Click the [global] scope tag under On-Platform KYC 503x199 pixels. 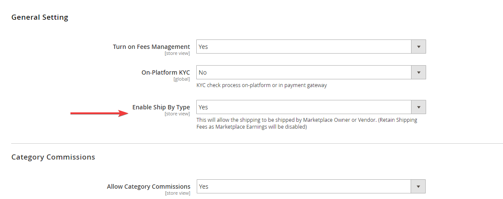pos(181,79)
